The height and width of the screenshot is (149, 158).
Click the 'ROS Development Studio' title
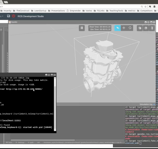point(31,16)
